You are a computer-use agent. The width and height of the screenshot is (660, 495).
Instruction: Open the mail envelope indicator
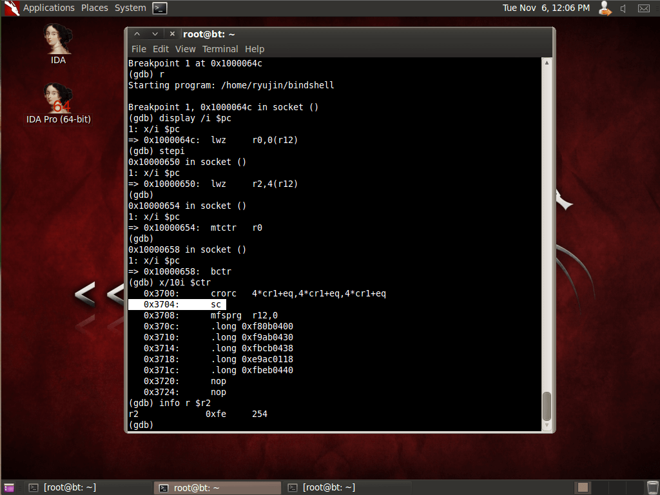coord(643,8)
